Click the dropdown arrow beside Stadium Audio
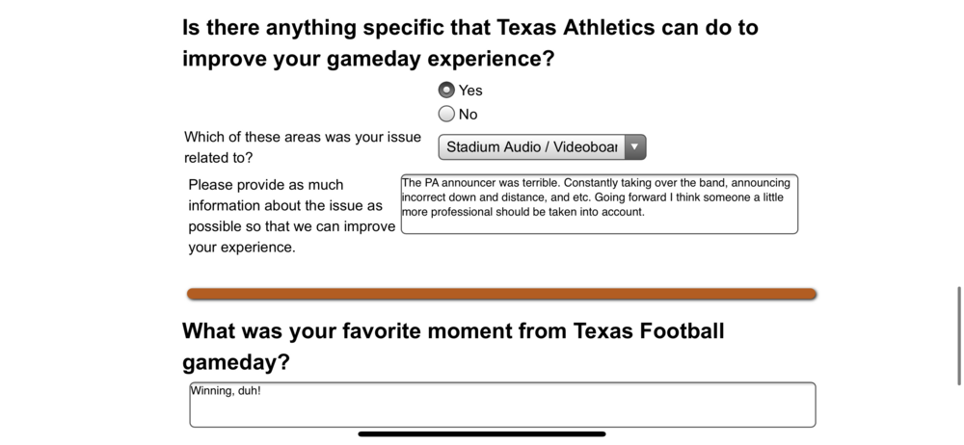The width and height of the screenshot is (964, 445). click(x=634, y=147)
